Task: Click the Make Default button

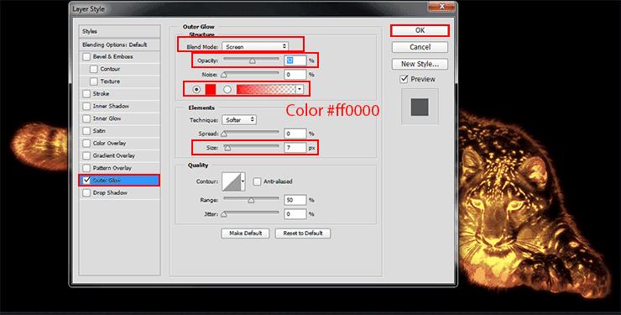Action: coord(245,234)
